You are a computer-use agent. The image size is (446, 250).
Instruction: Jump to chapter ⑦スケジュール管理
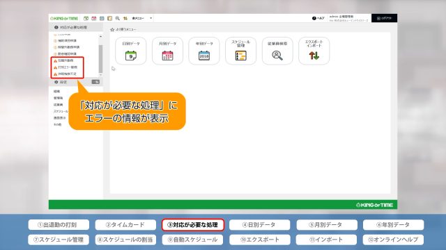[x=59, y=240]
